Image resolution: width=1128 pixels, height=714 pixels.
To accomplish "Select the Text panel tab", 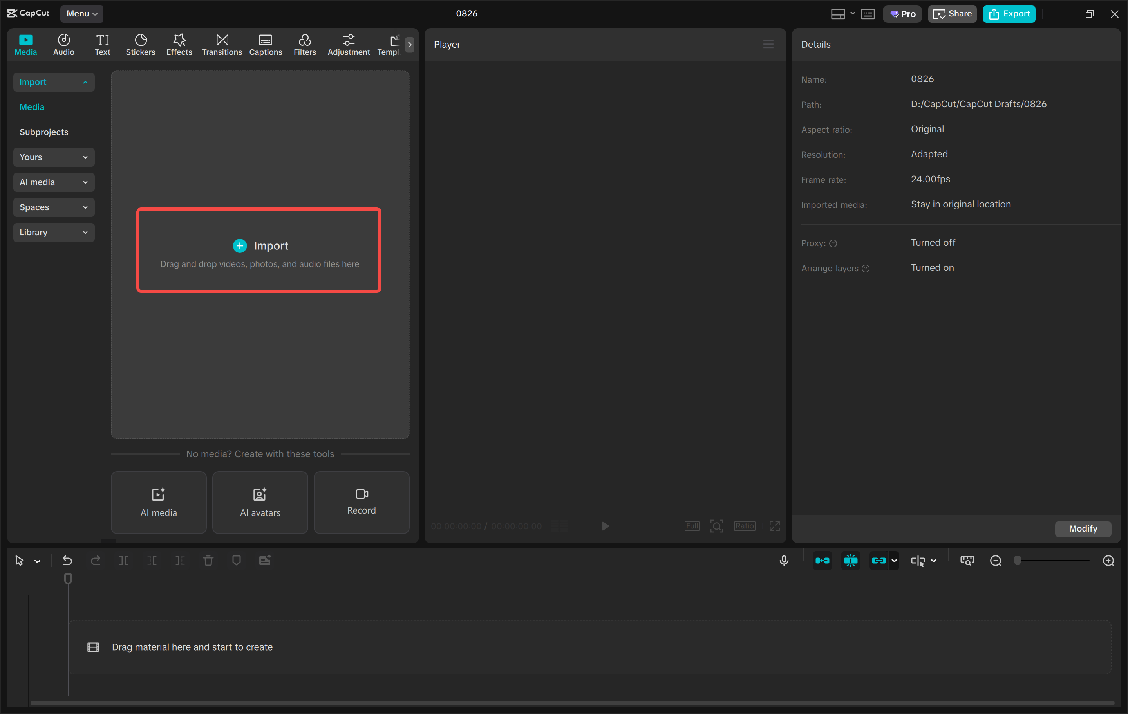I will [x=102, y=44].
